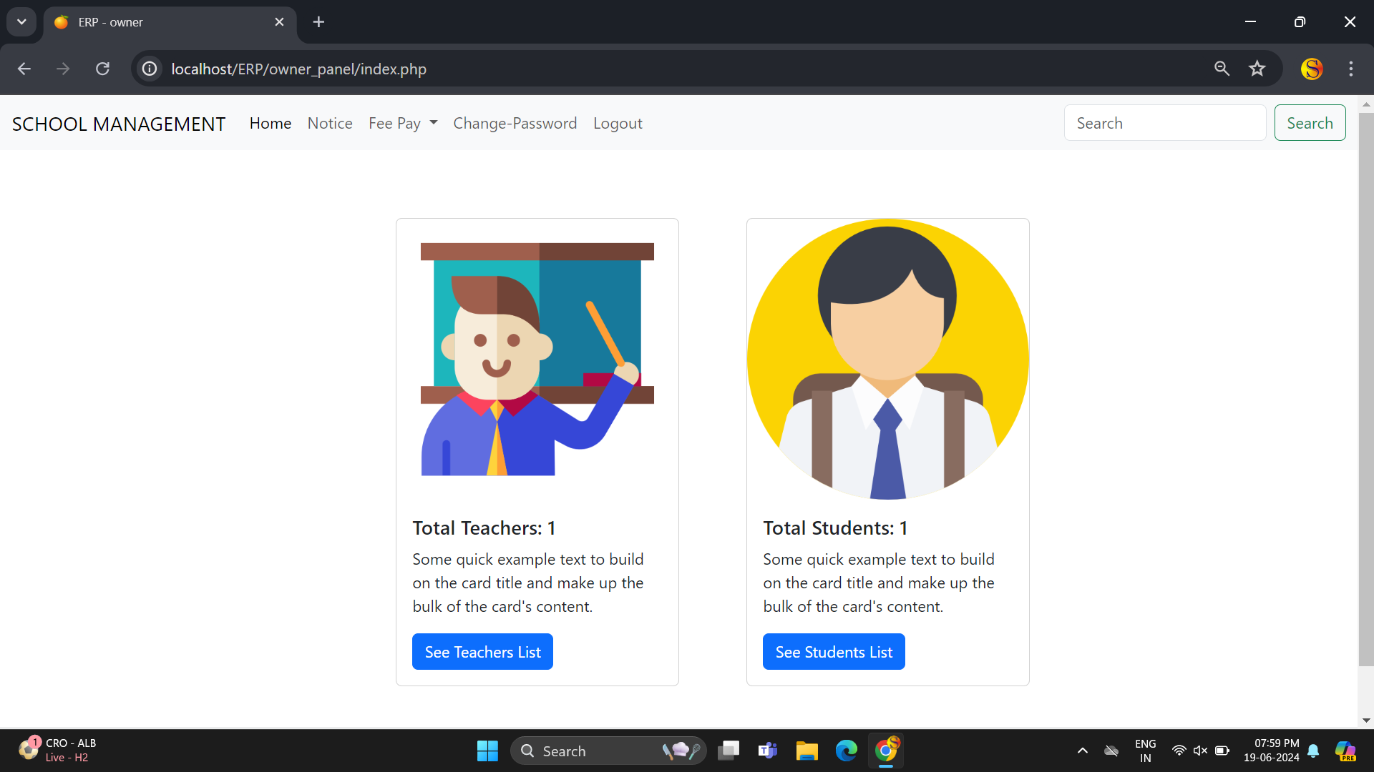Click the See Teachers List button
1374x772 pixels.
click(482, 652)
